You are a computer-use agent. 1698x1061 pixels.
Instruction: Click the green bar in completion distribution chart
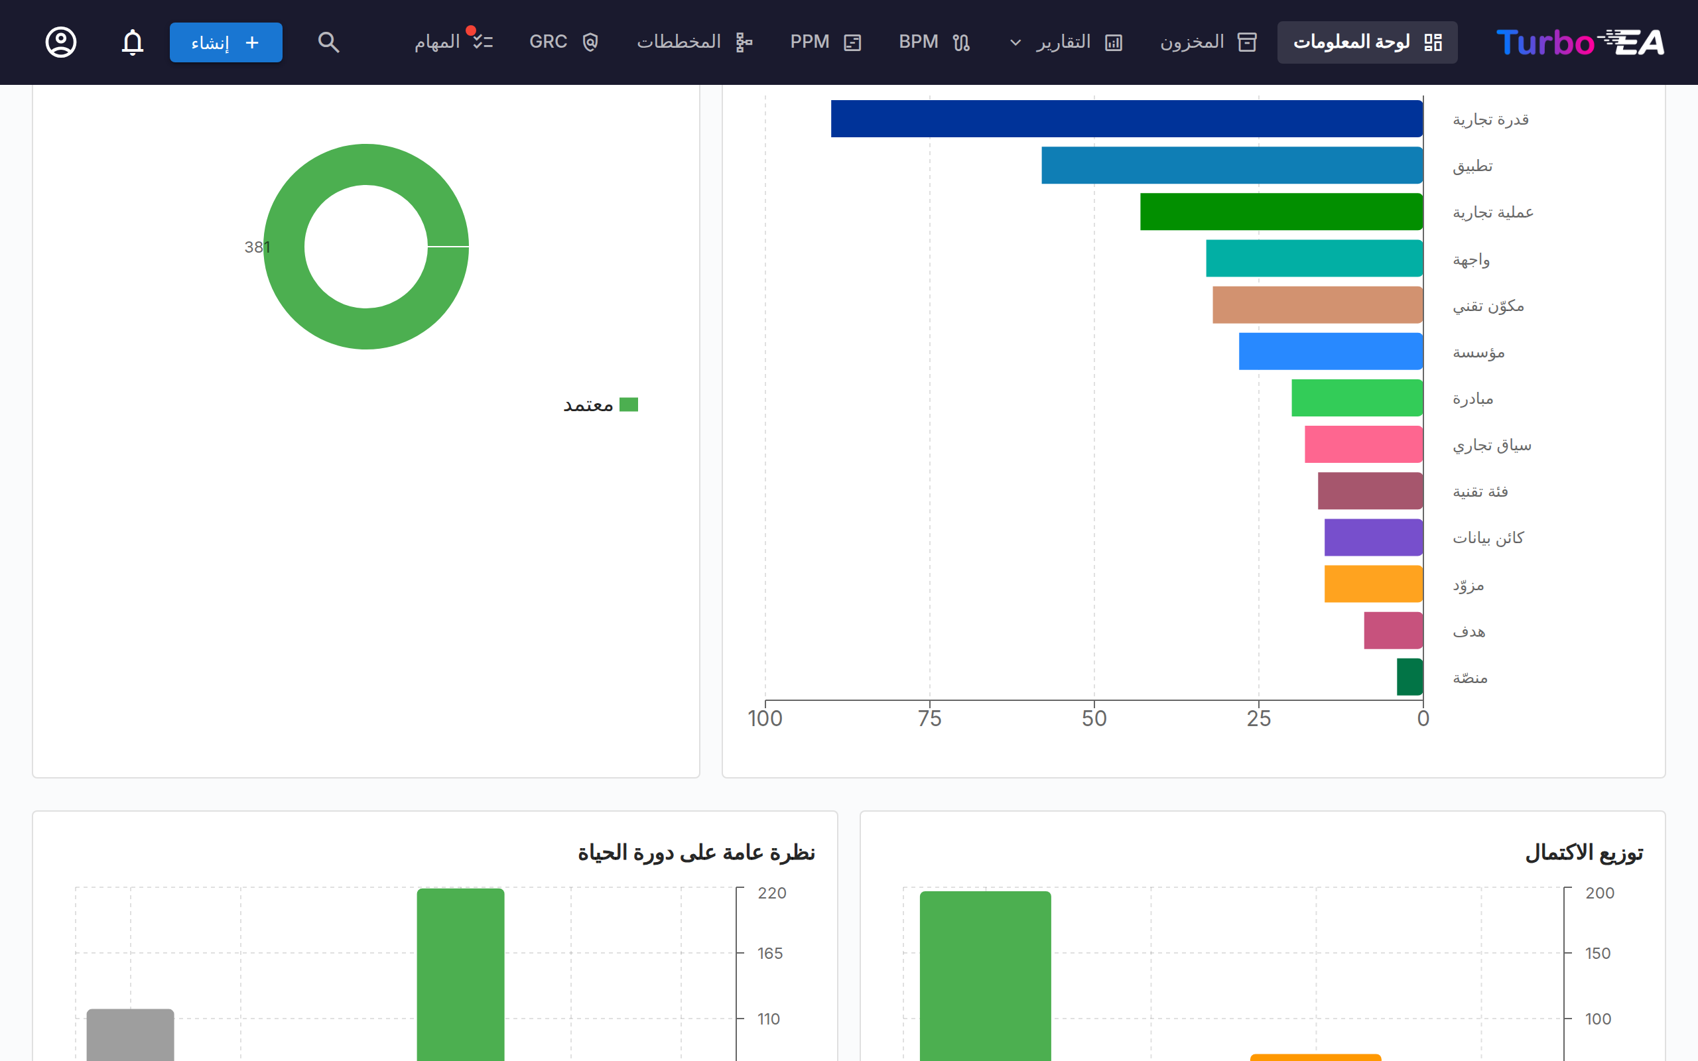pos(985,976)
